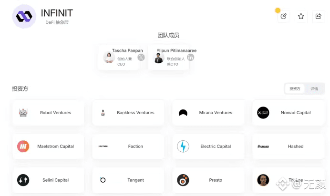Image resolution: width=330 pixels, height=196 pixels.
Task: Switch to the 投资方 tab
Action: (x=295, y=89)
